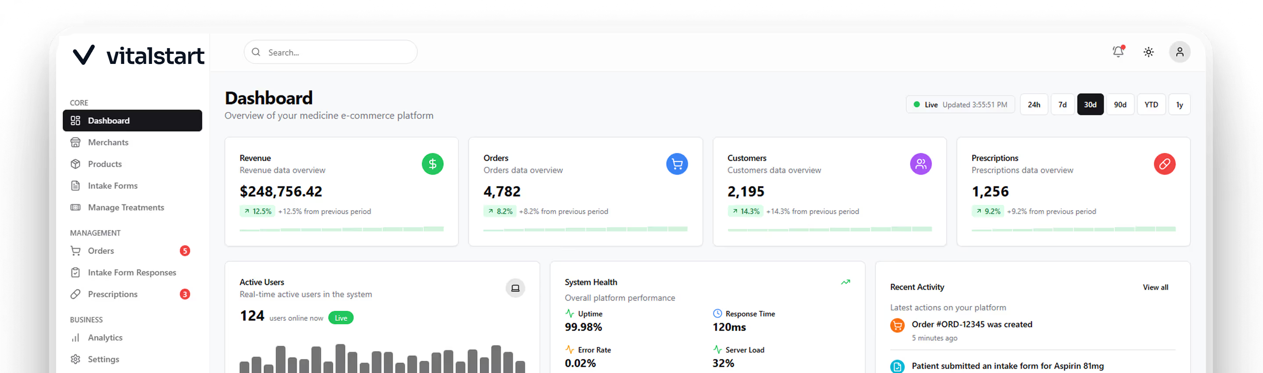Open View all recent activity
Image resolution: width=1263 pixels, height=373 pixels.
pos(1155,287)
